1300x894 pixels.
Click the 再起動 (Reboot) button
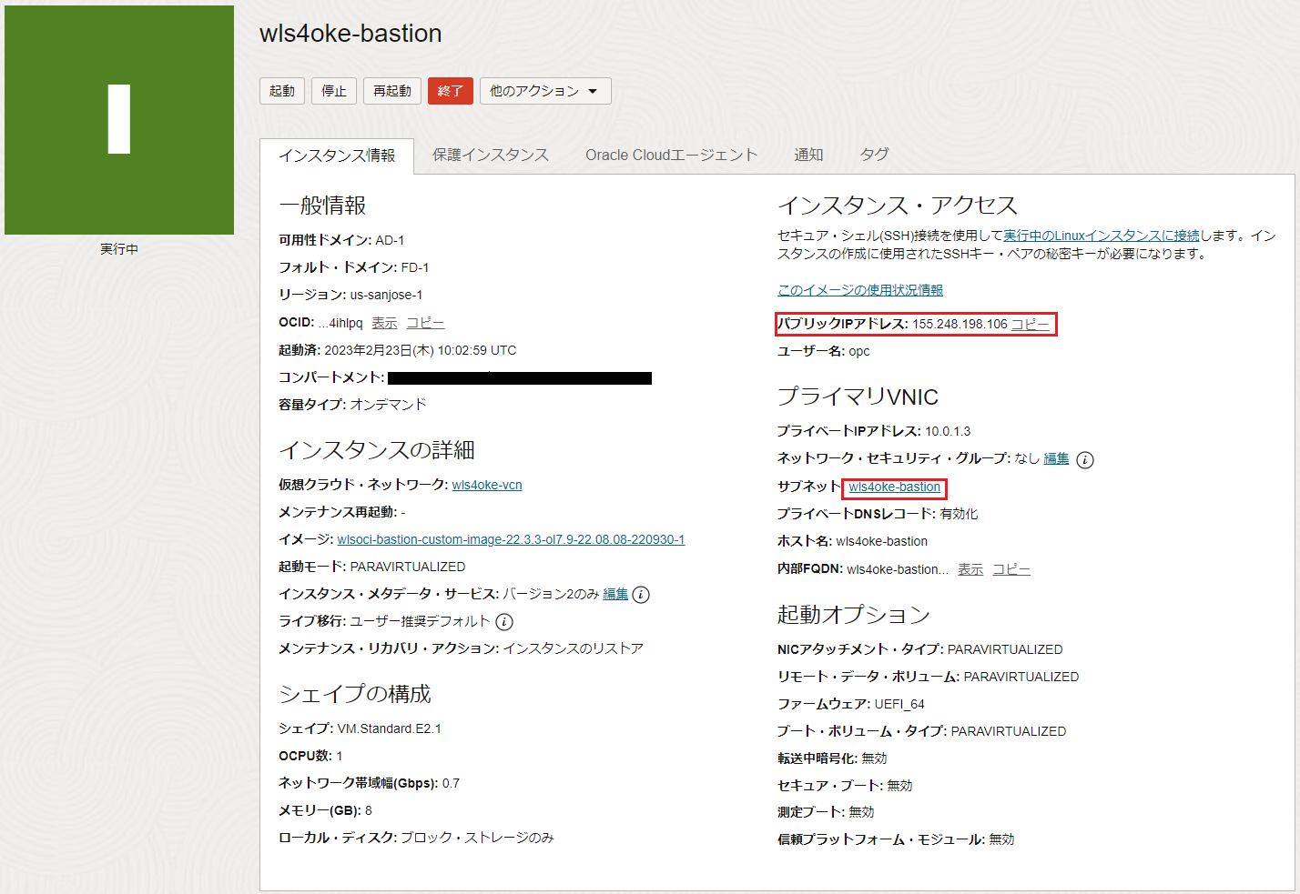(x=392, y=91)
